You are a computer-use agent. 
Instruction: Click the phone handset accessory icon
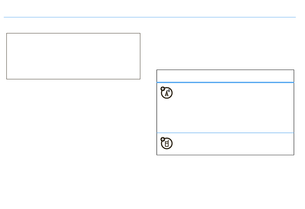point(167,143)
